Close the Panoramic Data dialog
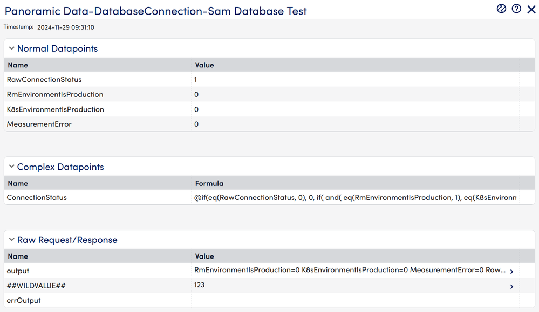The height and width of the screenshot is (312, 539). [531, 9]
